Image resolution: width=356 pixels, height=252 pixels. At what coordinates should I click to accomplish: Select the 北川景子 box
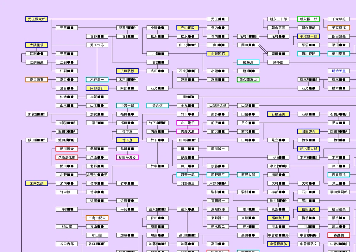tap(188, 123)
